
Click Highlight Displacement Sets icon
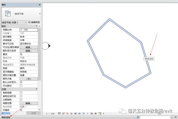coord(100,113)
